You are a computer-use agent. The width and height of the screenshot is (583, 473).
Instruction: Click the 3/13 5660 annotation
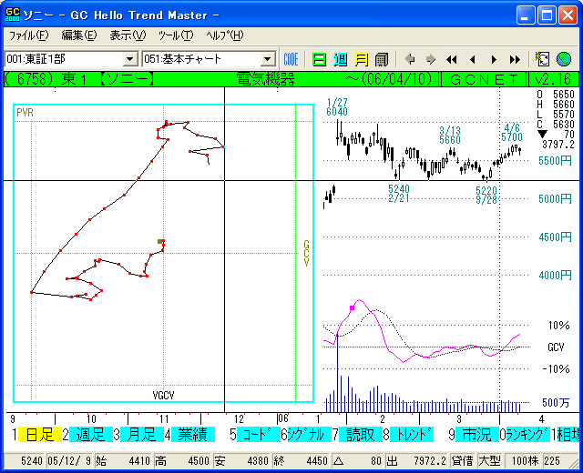[x=450, y=136]
